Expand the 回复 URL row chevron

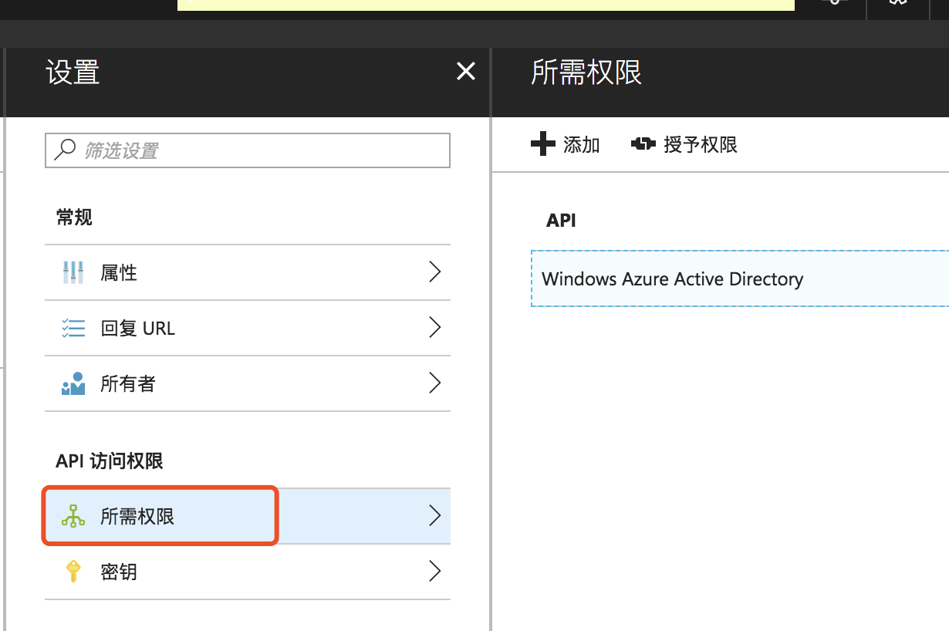click(x=435, y=328)
